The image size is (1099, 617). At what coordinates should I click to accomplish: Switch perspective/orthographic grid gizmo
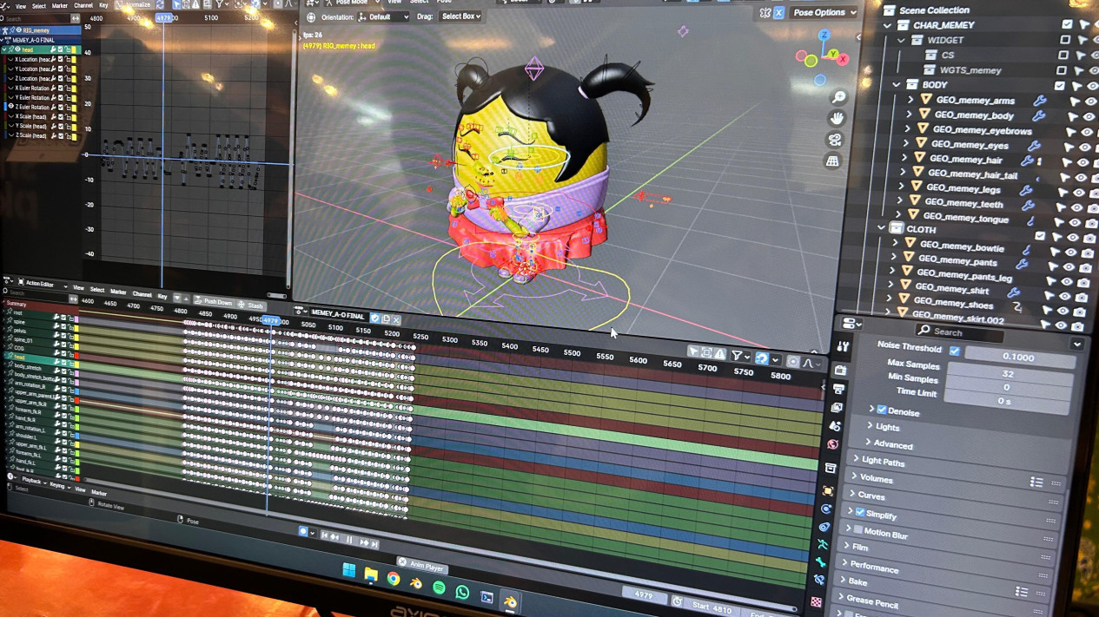tap(832, 161)
